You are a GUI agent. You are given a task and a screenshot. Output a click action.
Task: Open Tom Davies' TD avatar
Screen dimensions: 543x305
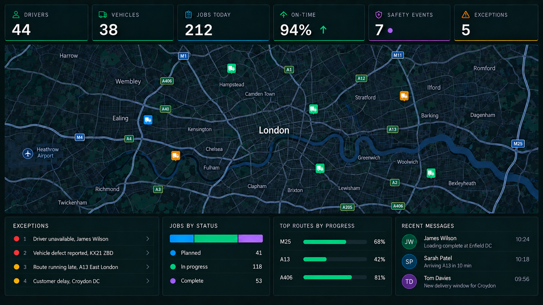click(x=409, y=282)
